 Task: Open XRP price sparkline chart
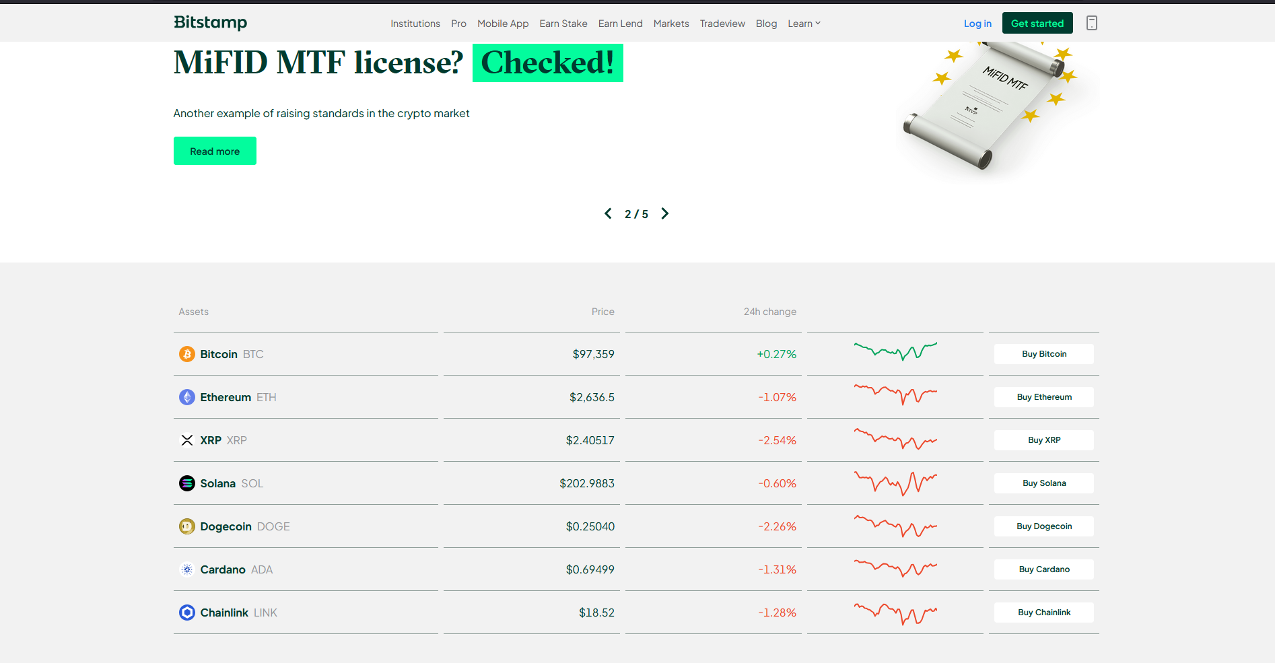point(895,439)
